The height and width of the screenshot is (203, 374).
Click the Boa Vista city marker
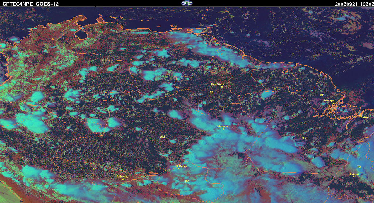pos(222,87)
